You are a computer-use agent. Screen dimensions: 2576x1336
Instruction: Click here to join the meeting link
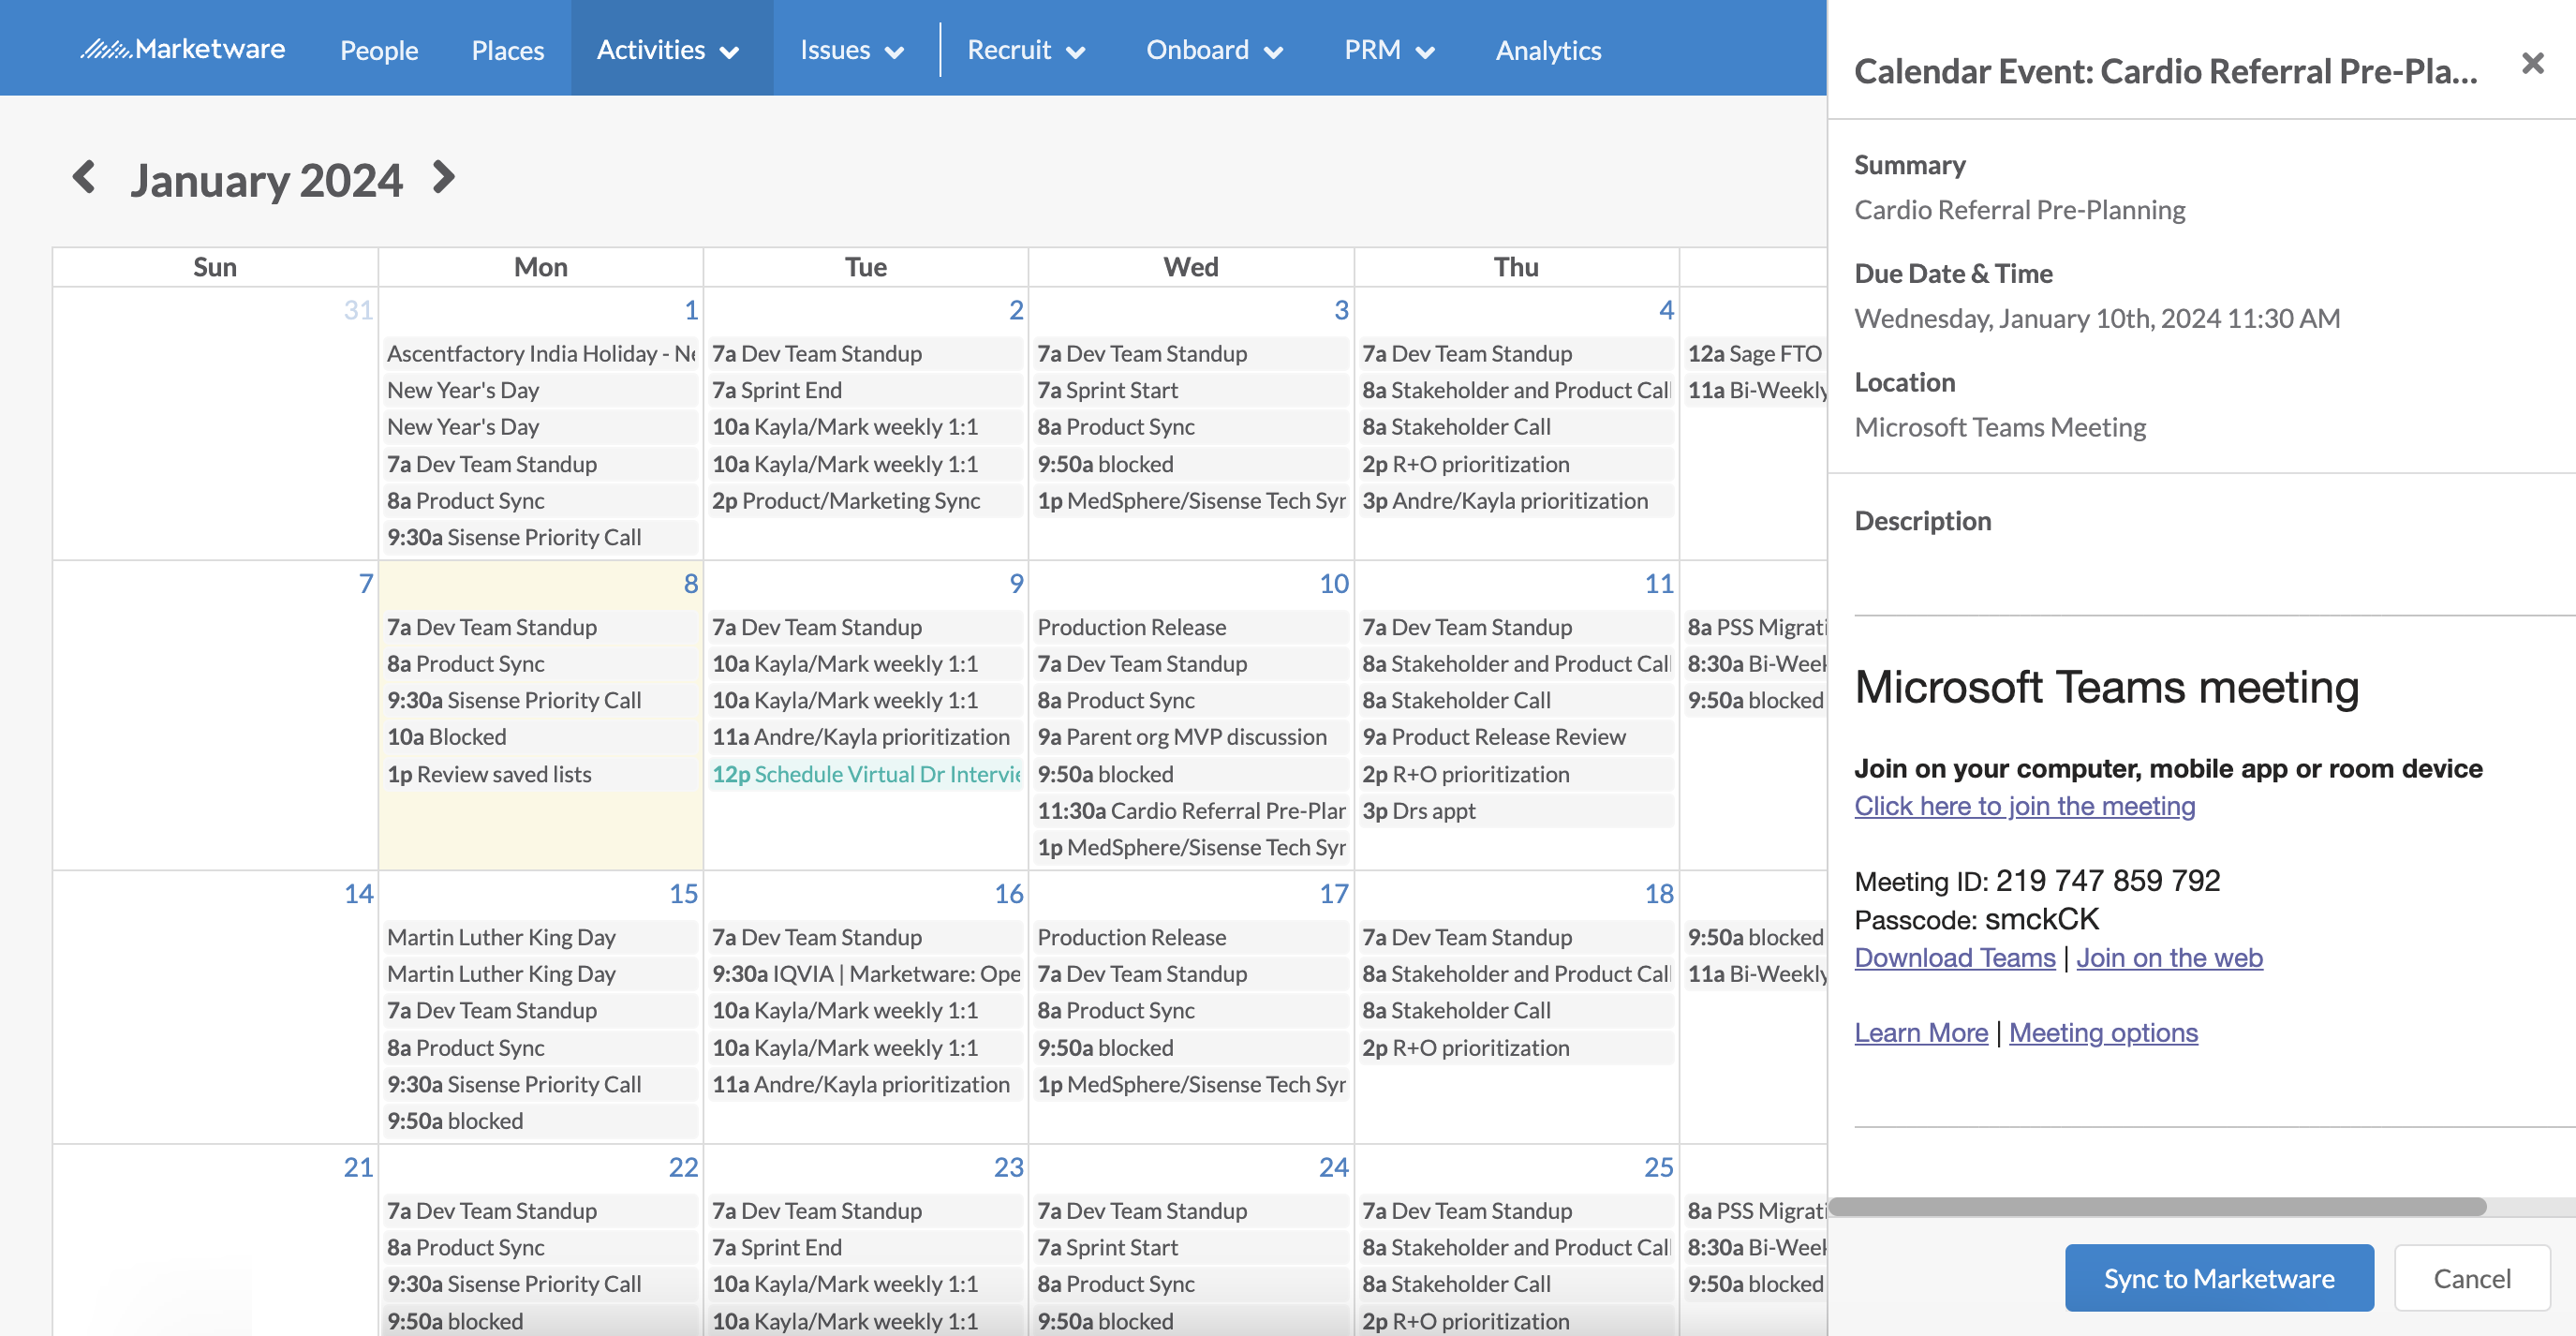click(2025, 806)
